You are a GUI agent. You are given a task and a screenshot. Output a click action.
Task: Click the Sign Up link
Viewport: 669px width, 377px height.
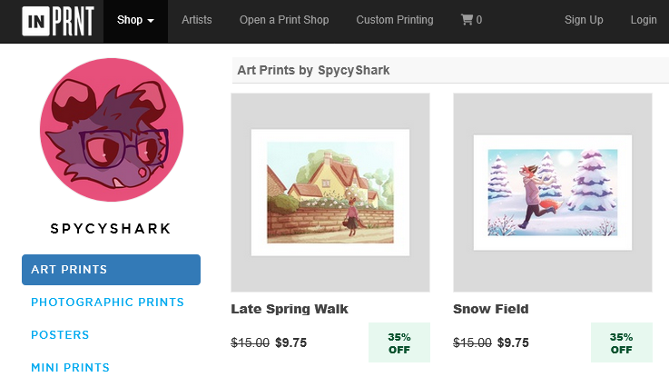(x=584, y=20)
